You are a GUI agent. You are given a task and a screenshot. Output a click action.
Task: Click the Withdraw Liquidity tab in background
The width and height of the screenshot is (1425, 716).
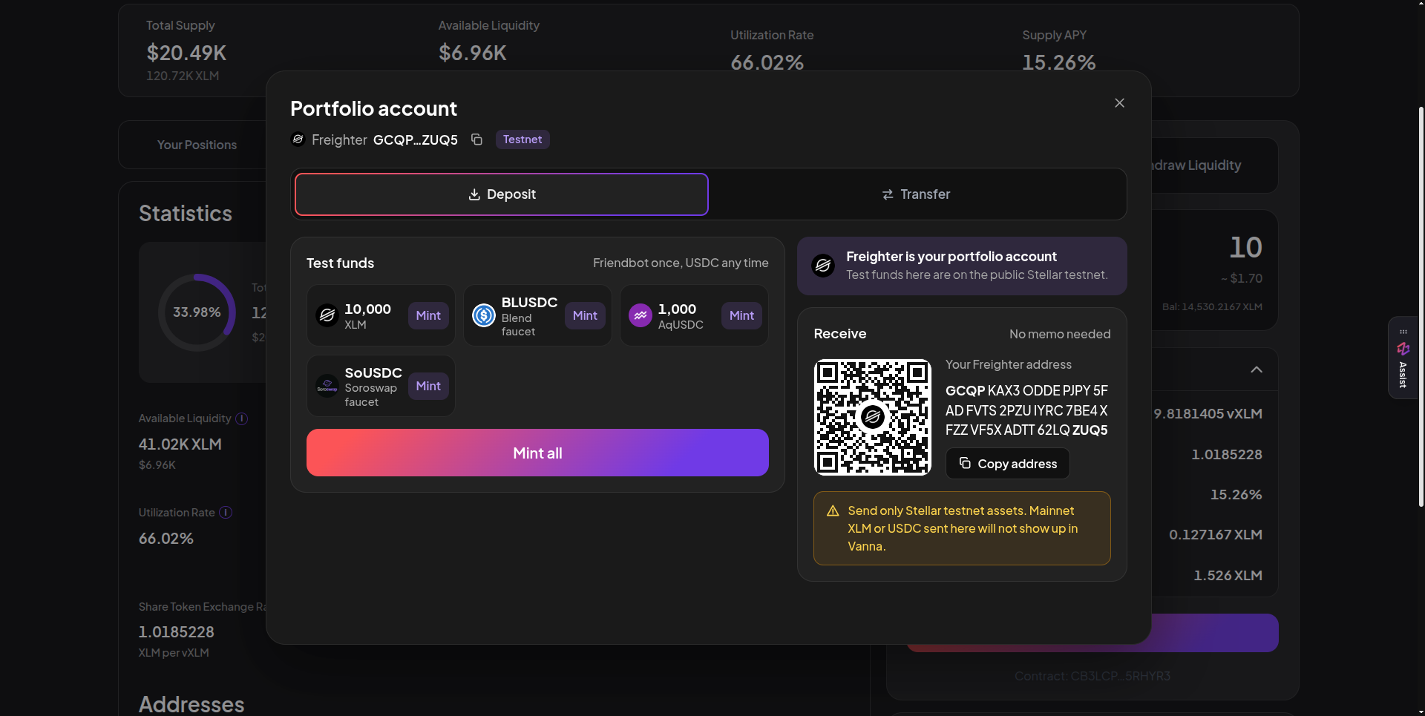click(x=1196, y=165)
